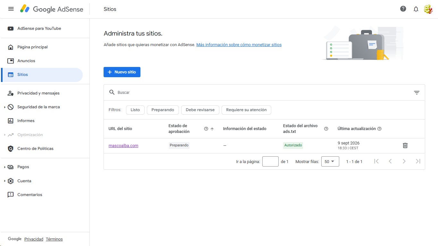Open the Privacidad footer link
Image resolution: width=438 pixels, height=246 pixels.
pyautogui.click(x=34, y=239)
